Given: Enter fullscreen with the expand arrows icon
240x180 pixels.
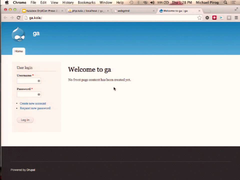Looking at the screenshot, I should 236,9.
